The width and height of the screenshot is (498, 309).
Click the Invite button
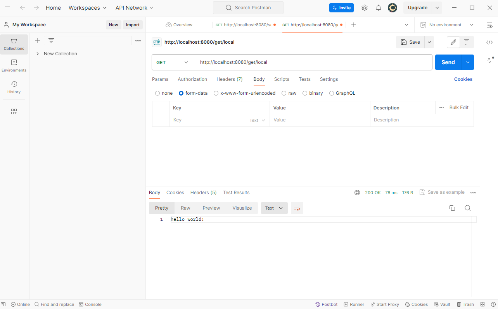tap(341, 8)
